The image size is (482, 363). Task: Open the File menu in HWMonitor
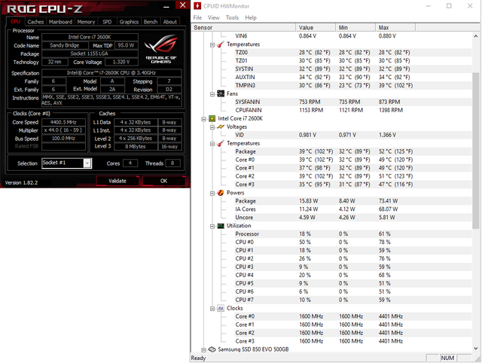(x=197, y=17)
